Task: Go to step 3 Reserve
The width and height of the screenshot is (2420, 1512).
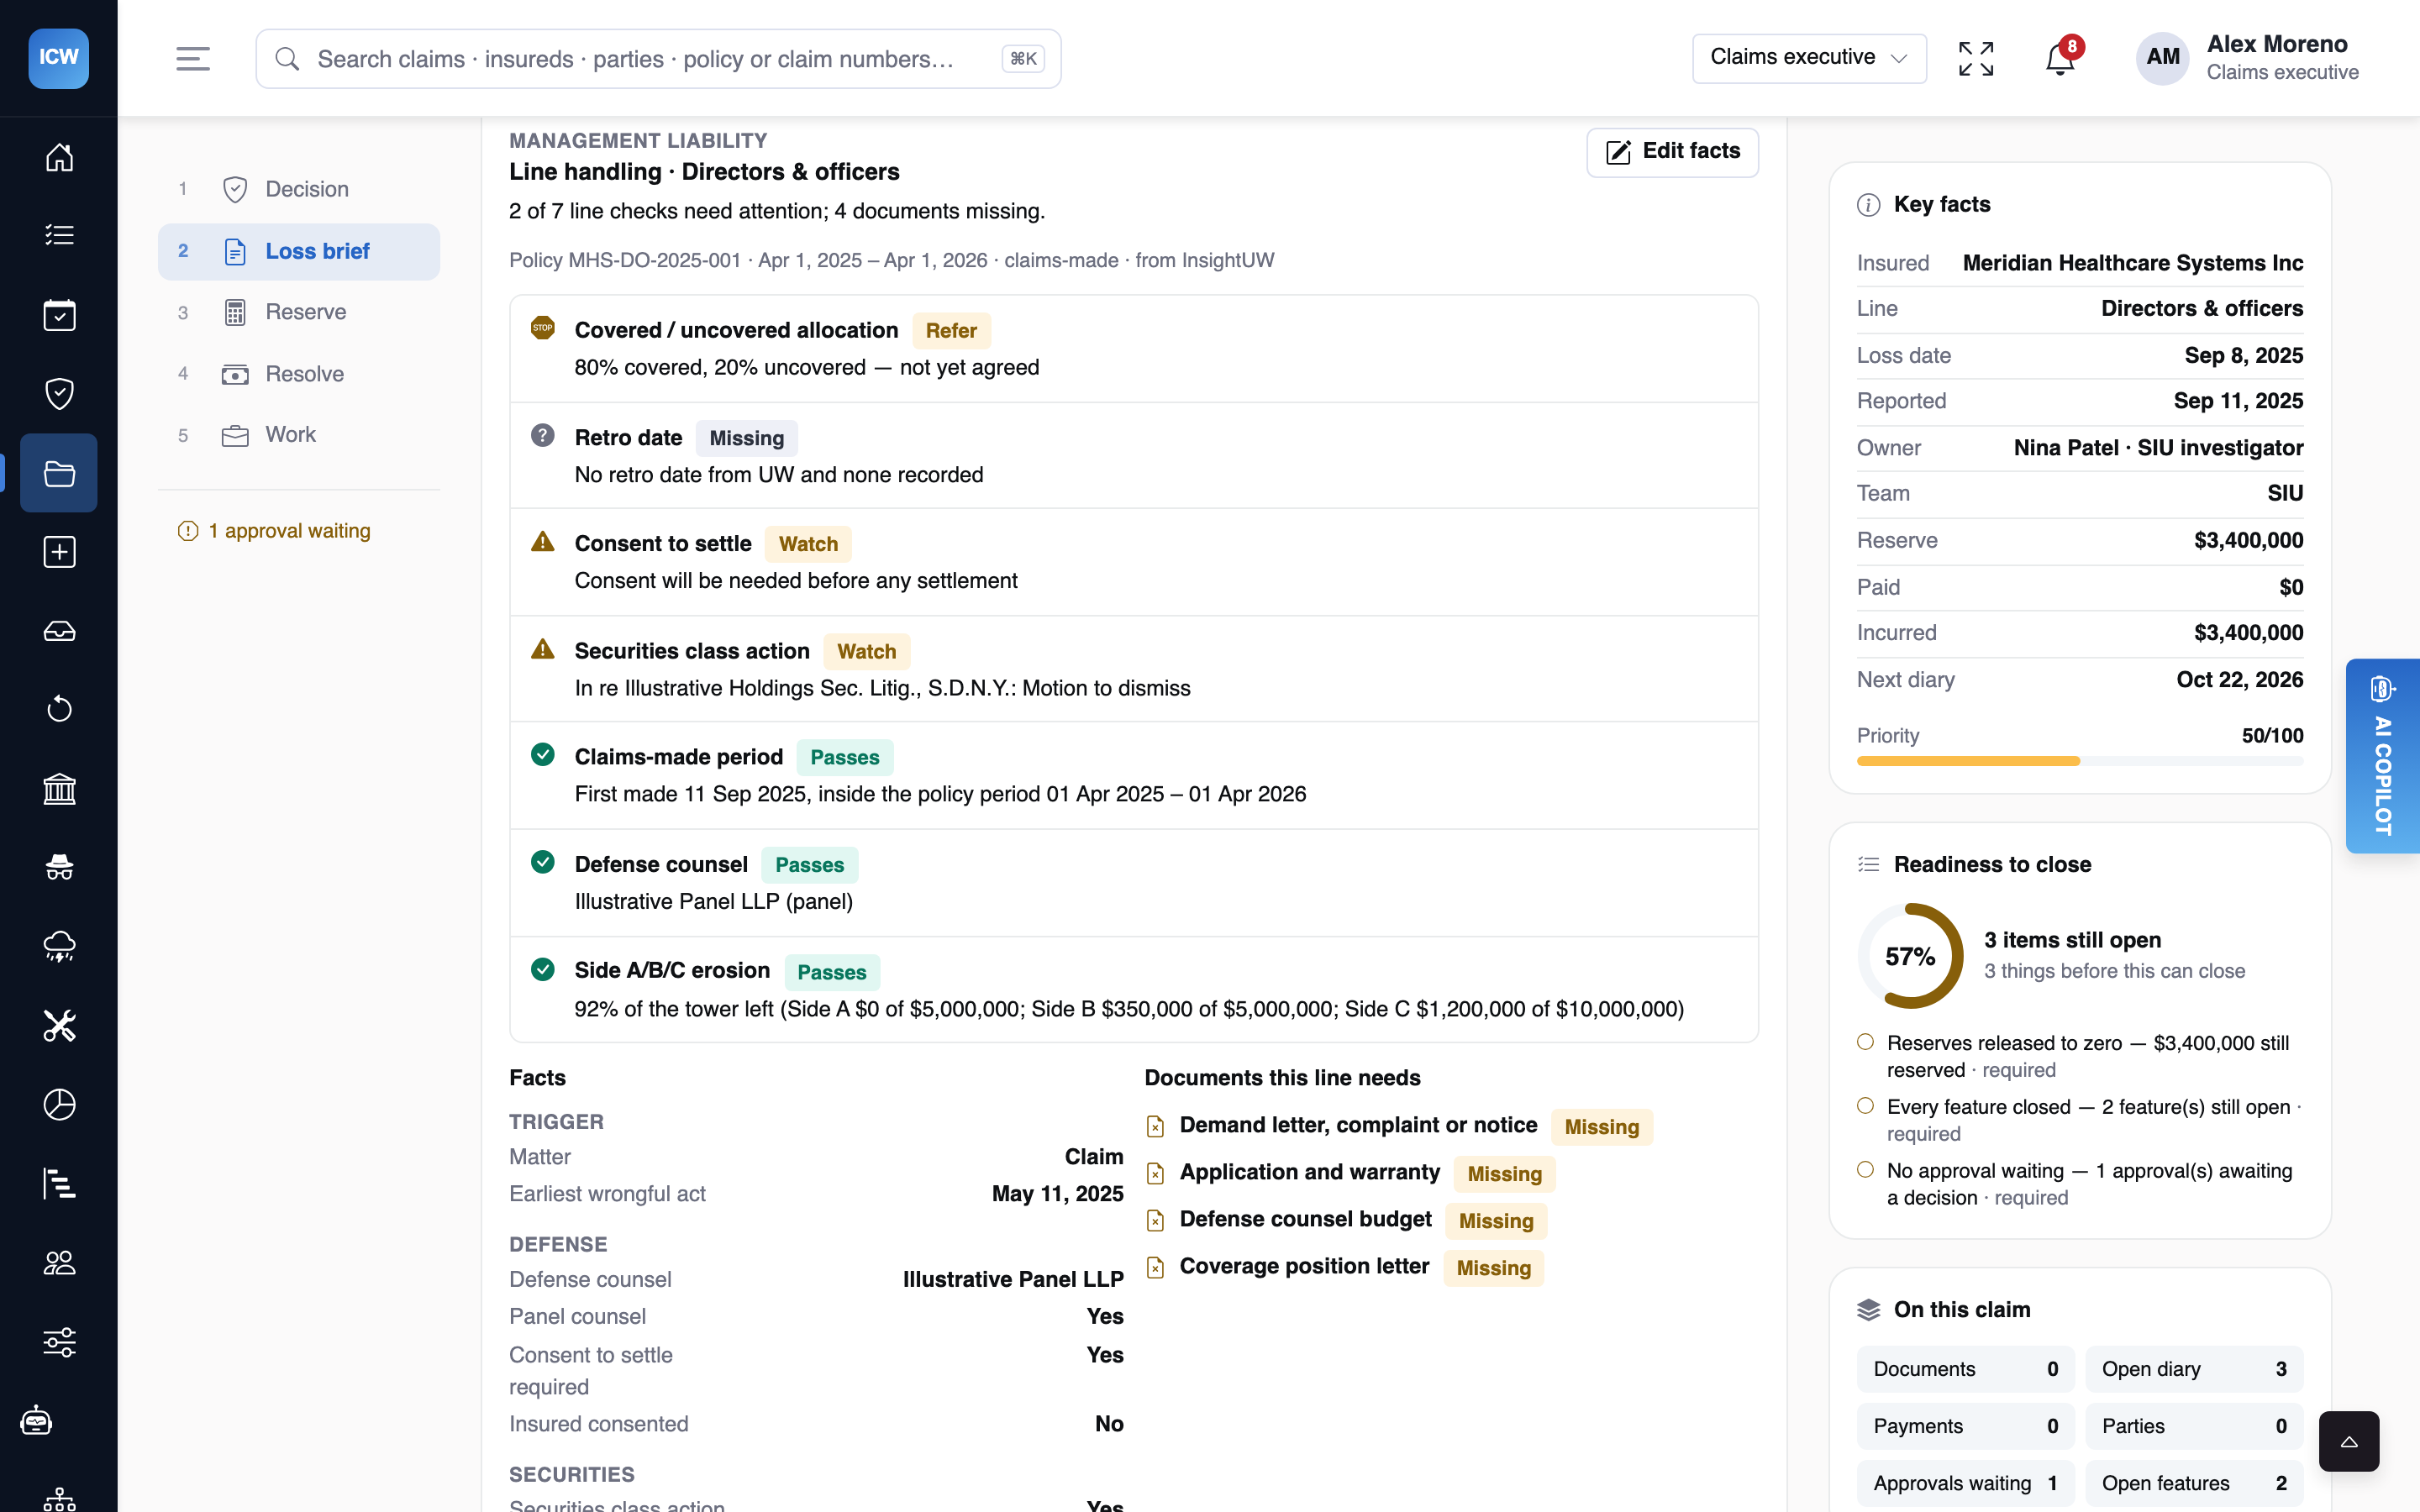Action: tap(299, 312)
